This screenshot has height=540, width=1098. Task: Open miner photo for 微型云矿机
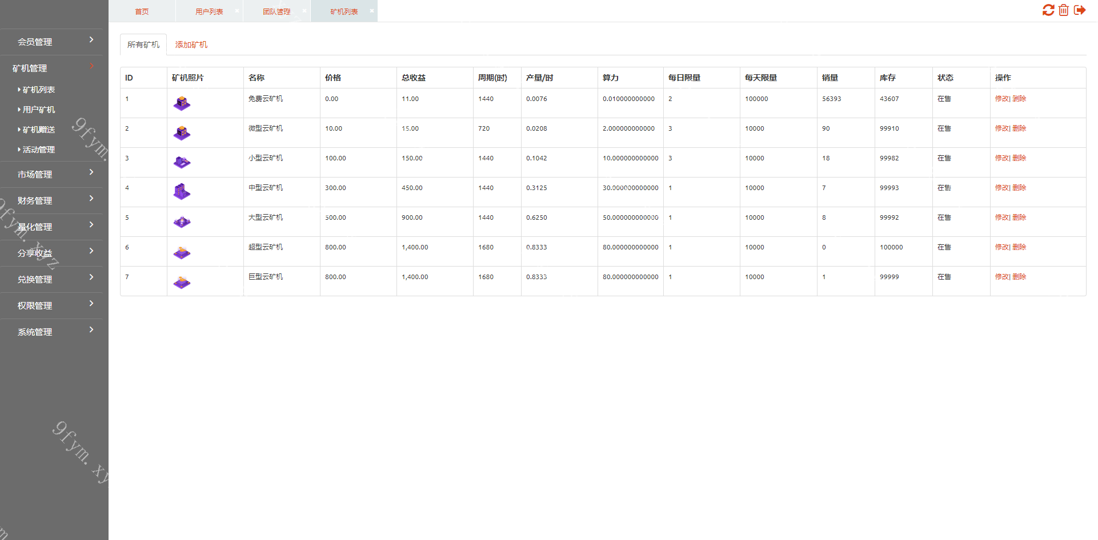[x=182, y=133]
